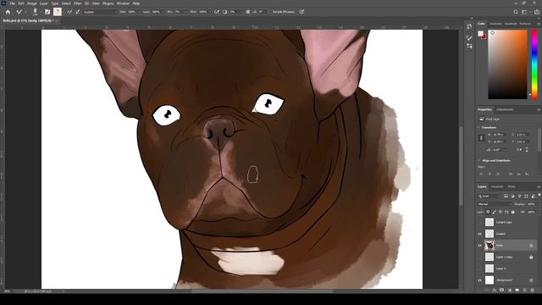The image size is (542, 305).
Task: Hide the Body layer
Action: [x=479, y=246]
